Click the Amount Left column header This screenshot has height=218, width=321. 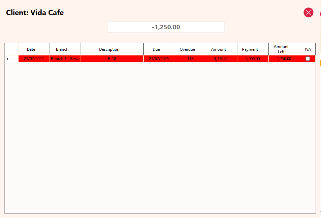pyautogui.click(x=281, y=49)
